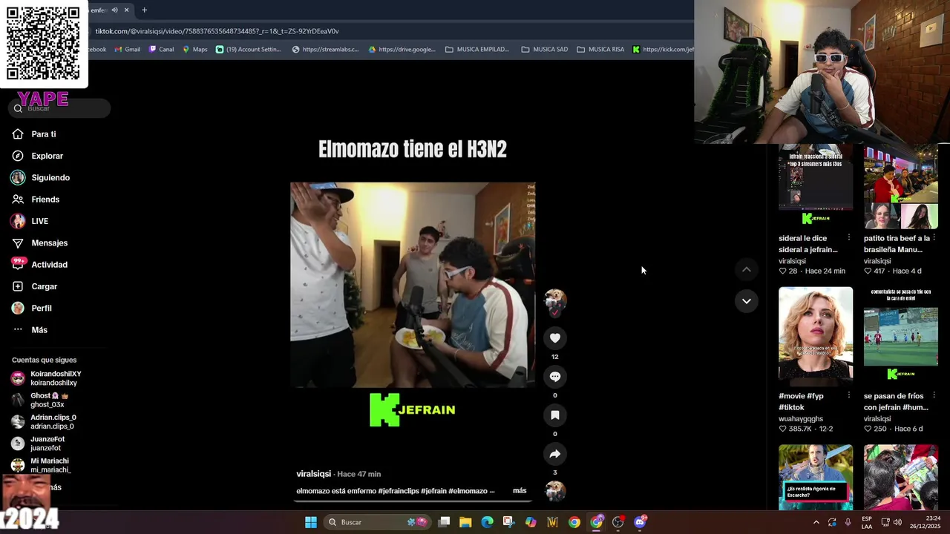Viewport: 950px width, 534px height.
Task: Open comments on the TikTok video
Action: pyautogui.click(x=554, y=377)
